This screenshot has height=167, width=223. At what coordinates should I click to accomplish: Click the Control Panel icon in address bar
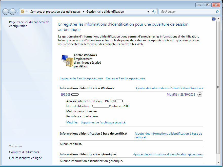click(23, 12)
